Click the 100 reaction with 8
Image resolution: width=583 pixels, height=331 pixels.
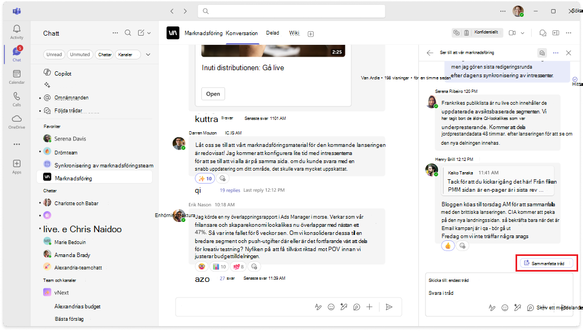(x=239, y=267)
